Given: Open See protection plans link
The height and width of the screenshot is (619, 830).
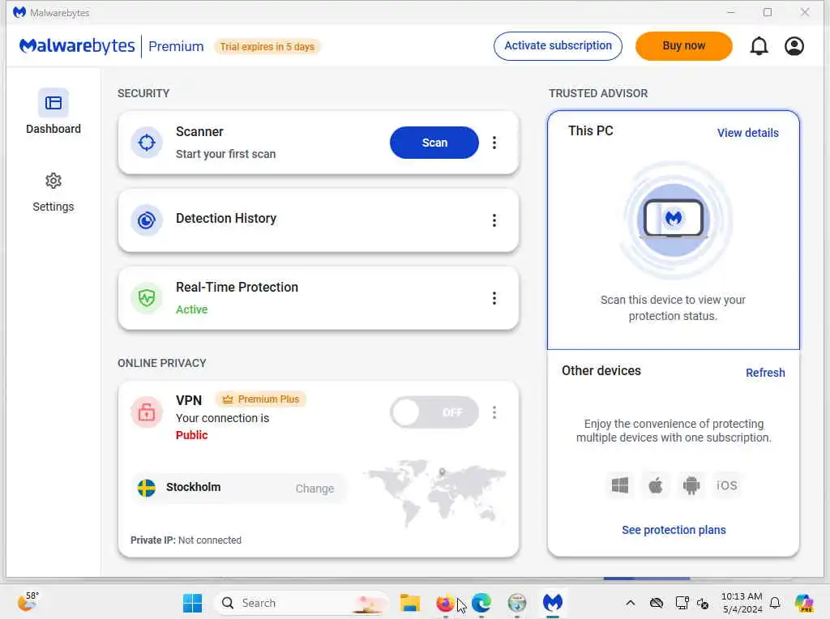Looking at the screenshot, I should pyautogui.click(x=674, y=530).
